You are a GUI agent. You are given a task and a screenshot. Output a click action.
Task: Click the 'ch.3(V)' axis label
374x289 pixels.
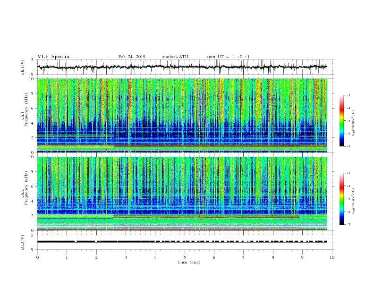coord(23,242)
